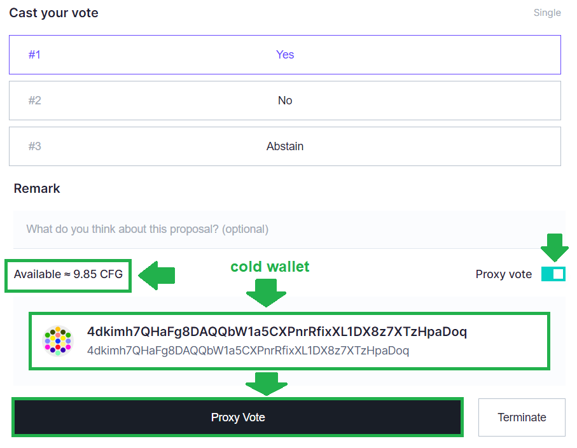Click the wallet identicon avatar
577x448 pixels.
pyautogui.click(x=57, y=340)
